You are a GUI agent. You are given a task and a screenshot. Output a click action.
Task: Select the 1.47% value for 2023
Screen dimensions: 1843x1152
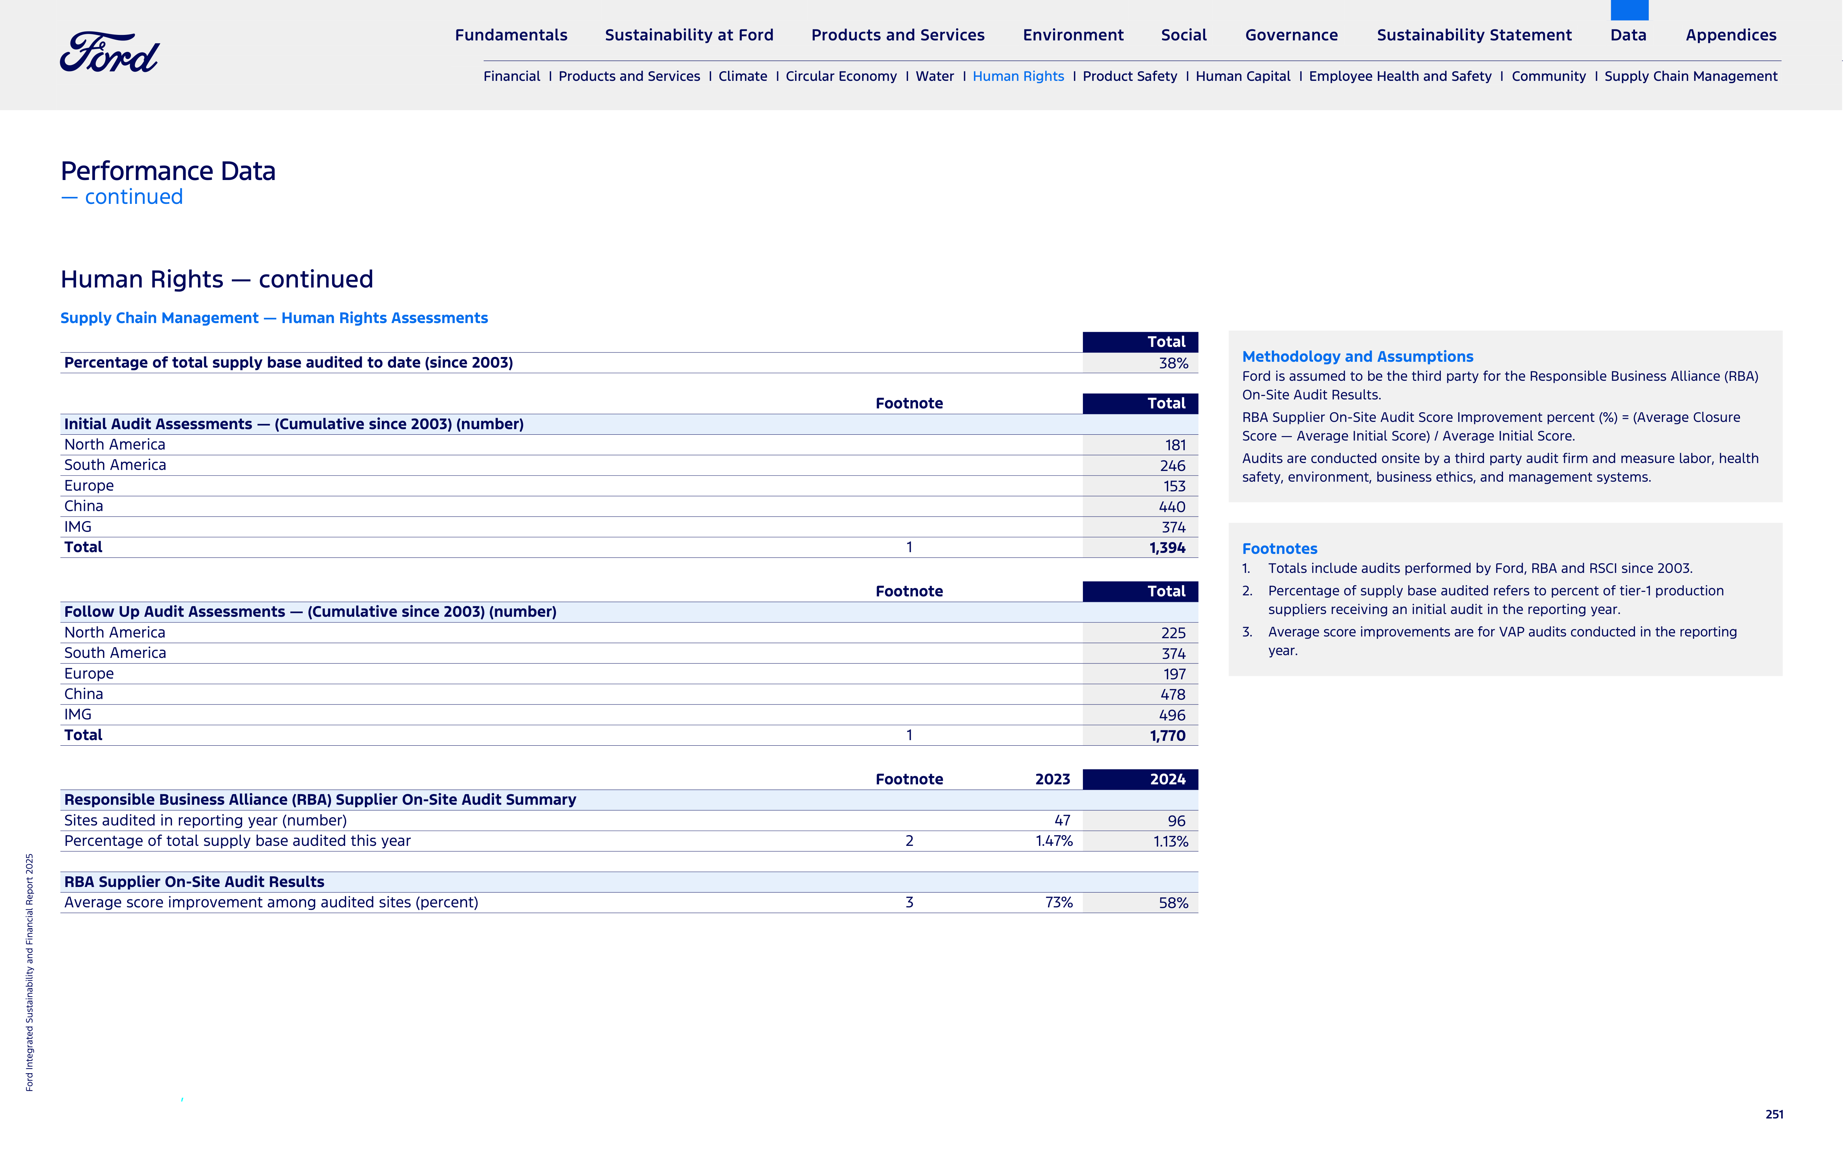pos(1054,841)
